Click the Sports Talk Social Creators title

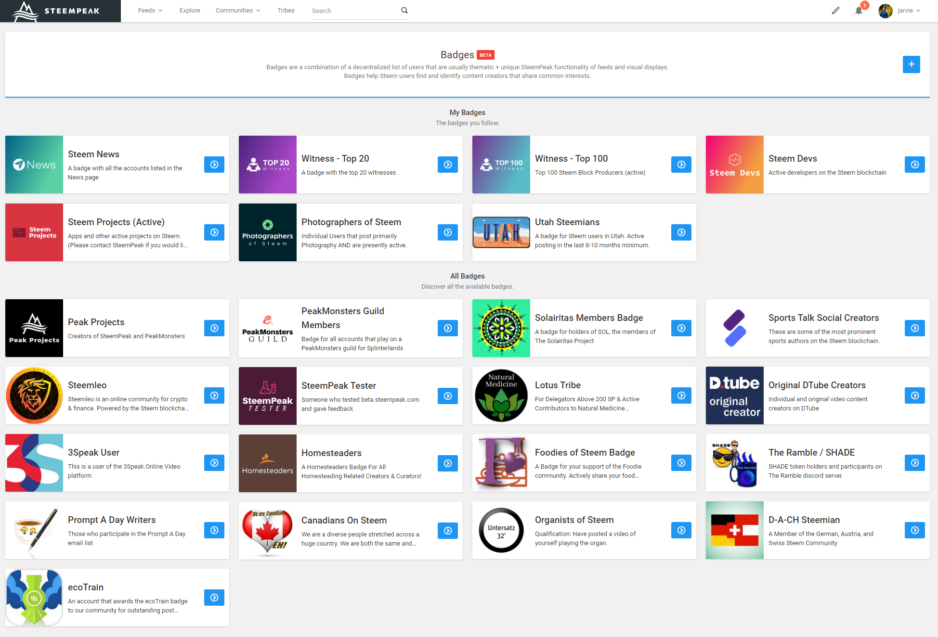tap(823, 318)
